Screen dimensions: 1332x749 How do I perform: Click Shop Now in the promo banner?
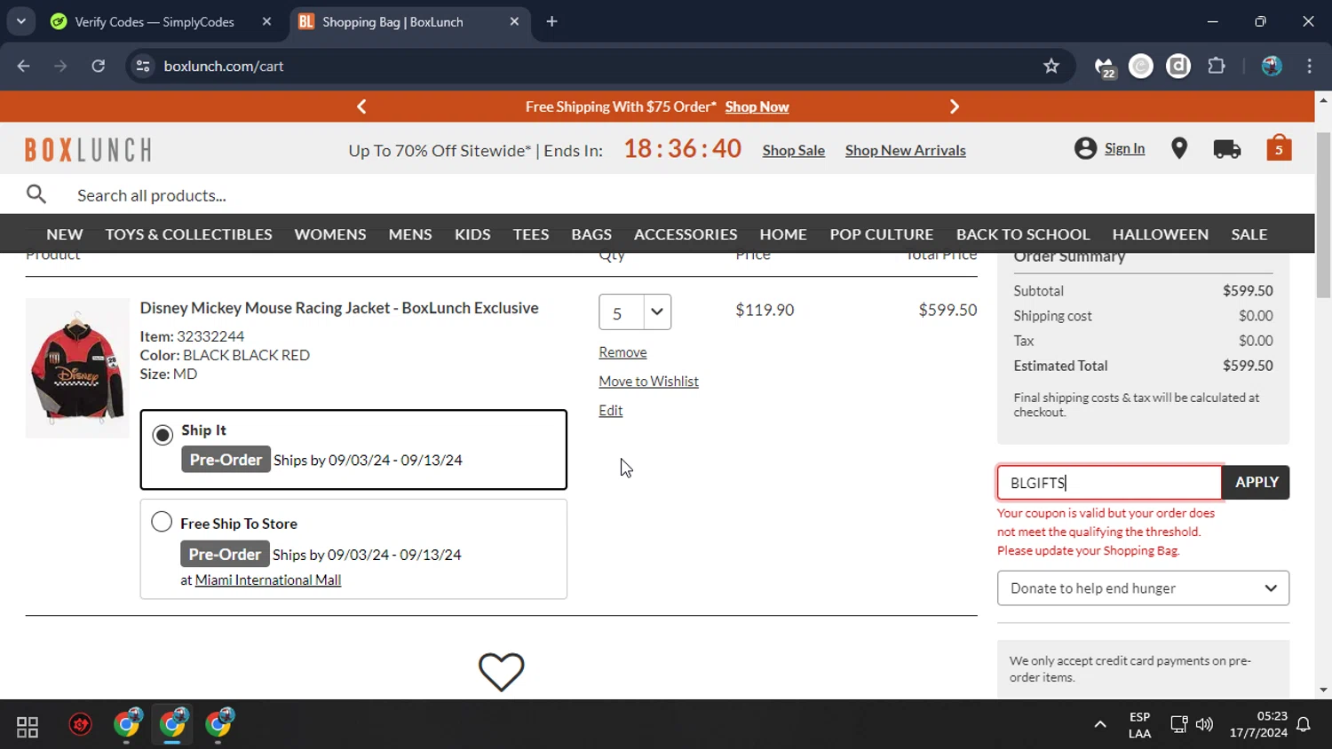click(x=757, y=106)
